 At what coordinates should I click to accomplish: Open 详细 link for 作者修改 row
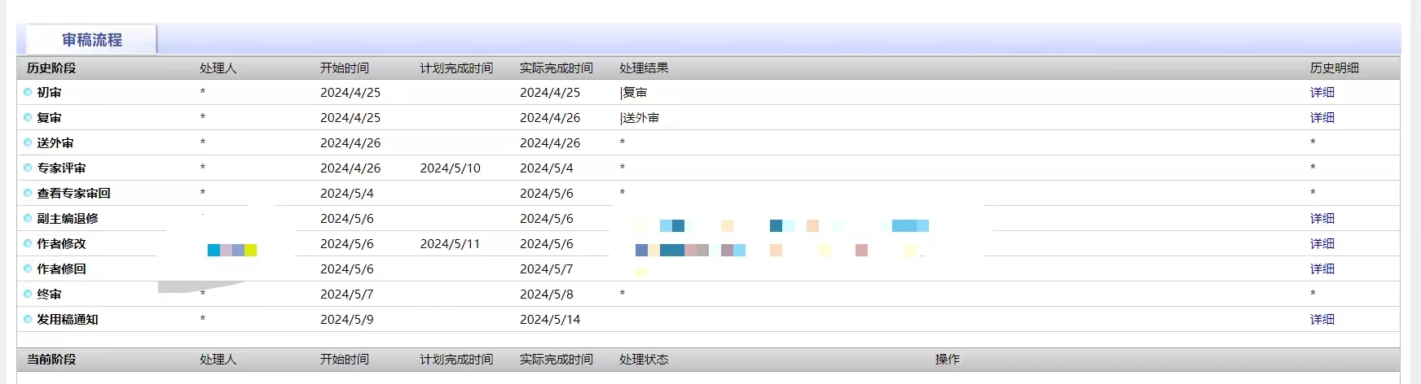(x=1322, y=244)
